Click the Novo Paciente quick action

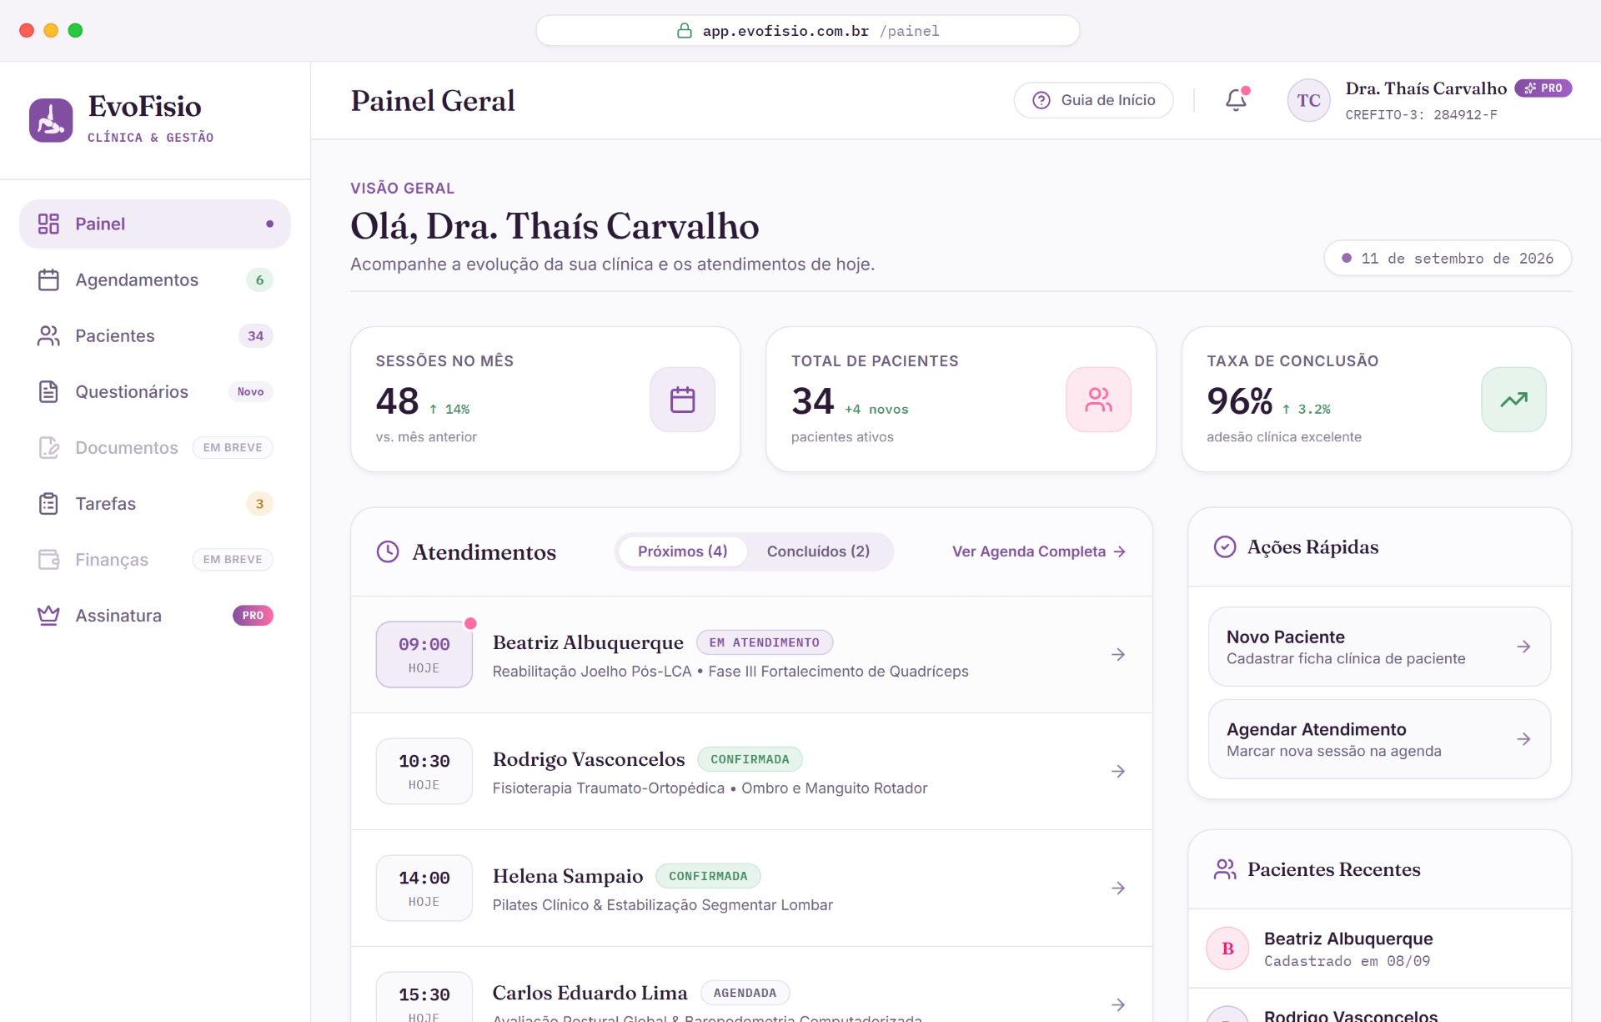coord(1379,647)
